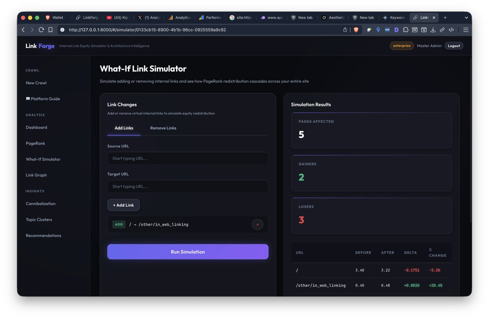The image size is (489, 319).
Task: Click into the Target URL field
Action: [188, 186]
